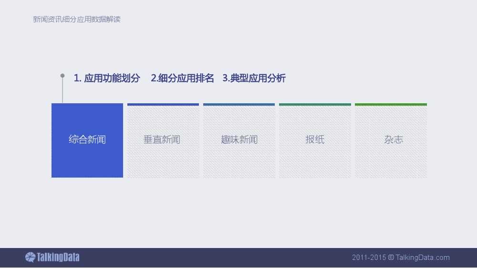Click the TalkingData pie-chart logo icon
Viewport: 477px width, 268px height.
30,258
